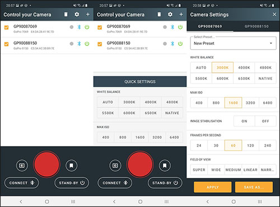This screenshot has width=280, height=207.
Task: Switch to GP90087069 tab in Camera Settings
Action: (x=210, y=26)
